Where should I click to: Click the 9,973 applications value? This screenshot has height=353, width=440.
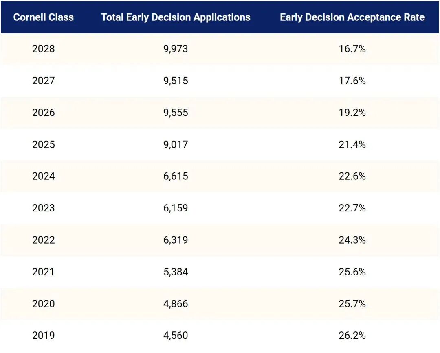[x=176, y=49]
